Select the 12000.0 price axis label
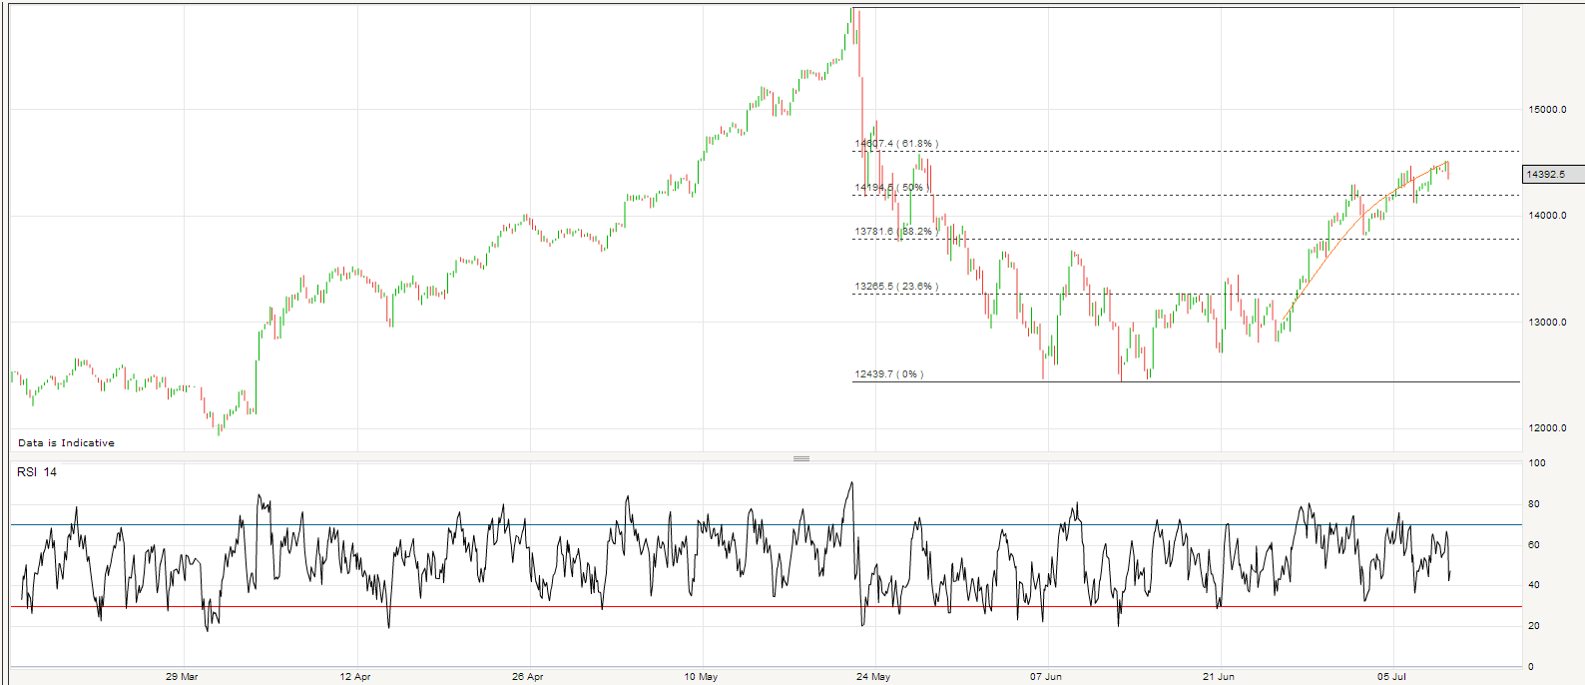 [1547, 428]
